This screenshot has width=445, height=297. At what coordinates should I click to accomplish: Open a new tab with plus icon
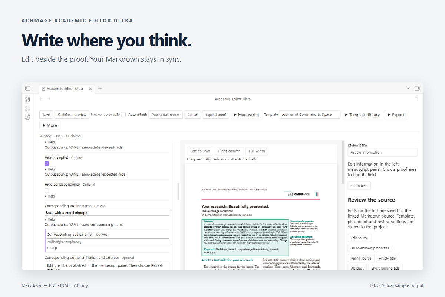click(x=100, y=88)
